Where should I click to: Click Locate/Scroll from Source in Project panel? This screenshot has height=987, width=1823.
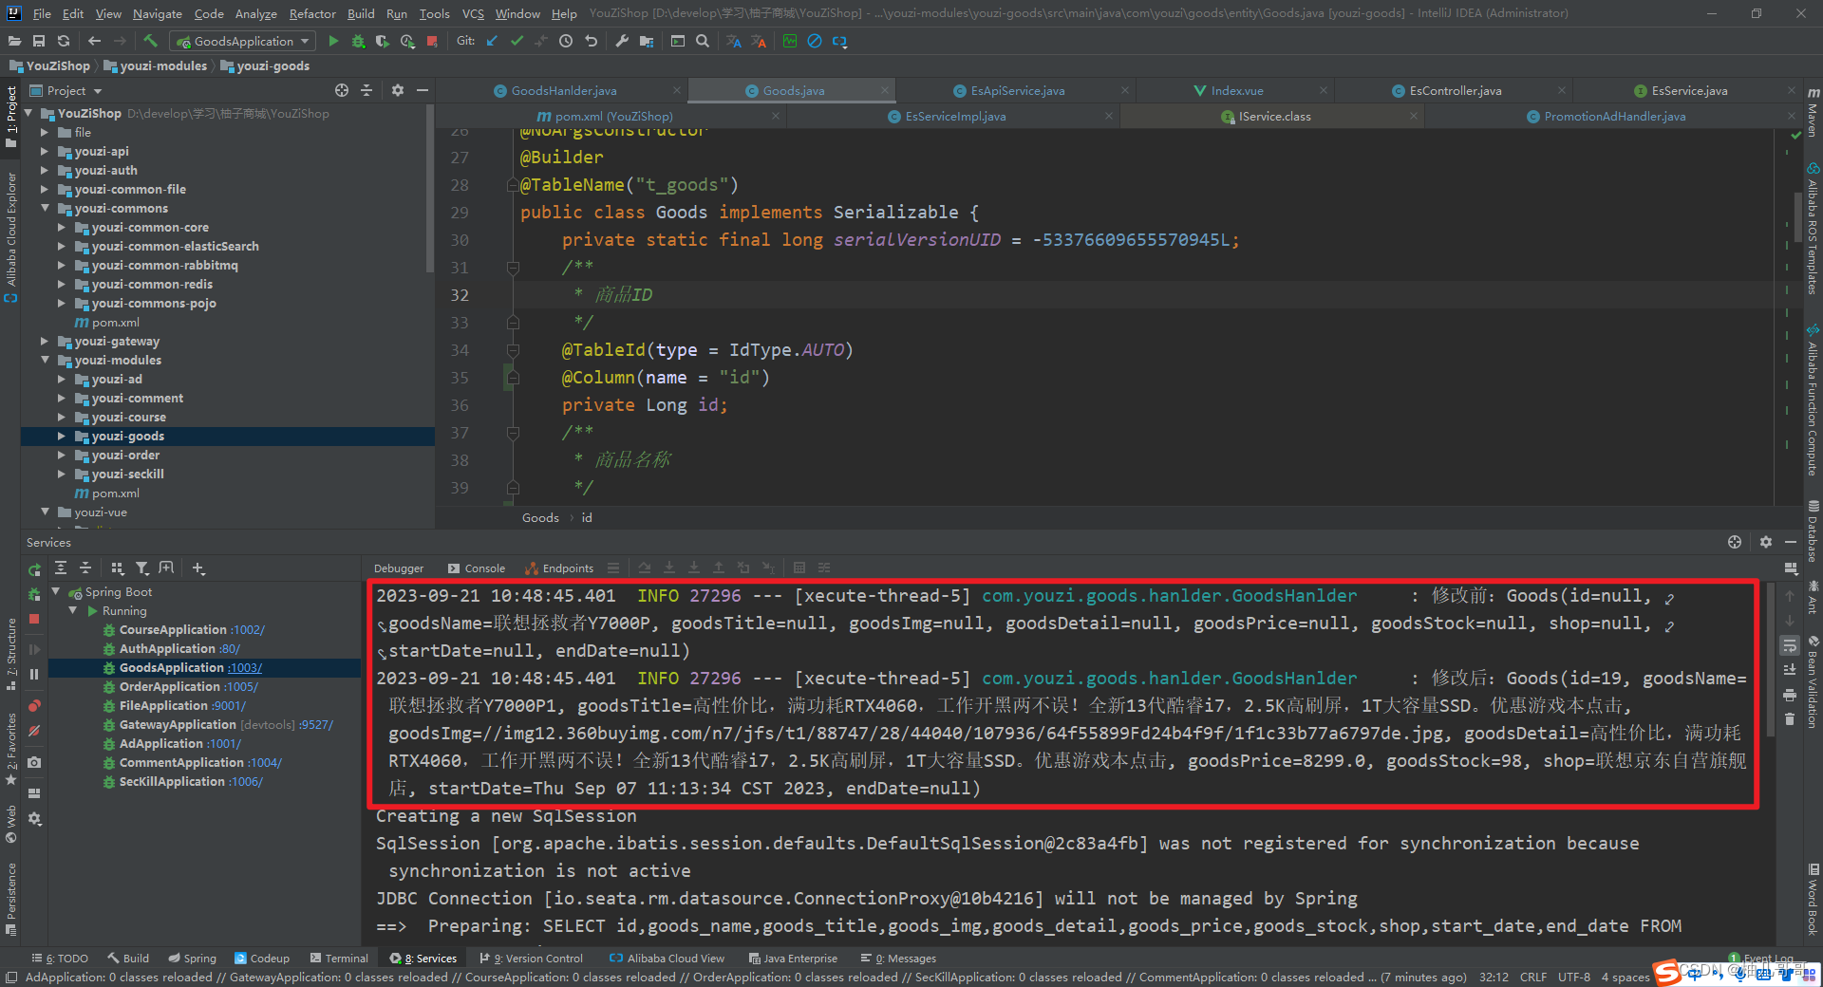point(342,90)
